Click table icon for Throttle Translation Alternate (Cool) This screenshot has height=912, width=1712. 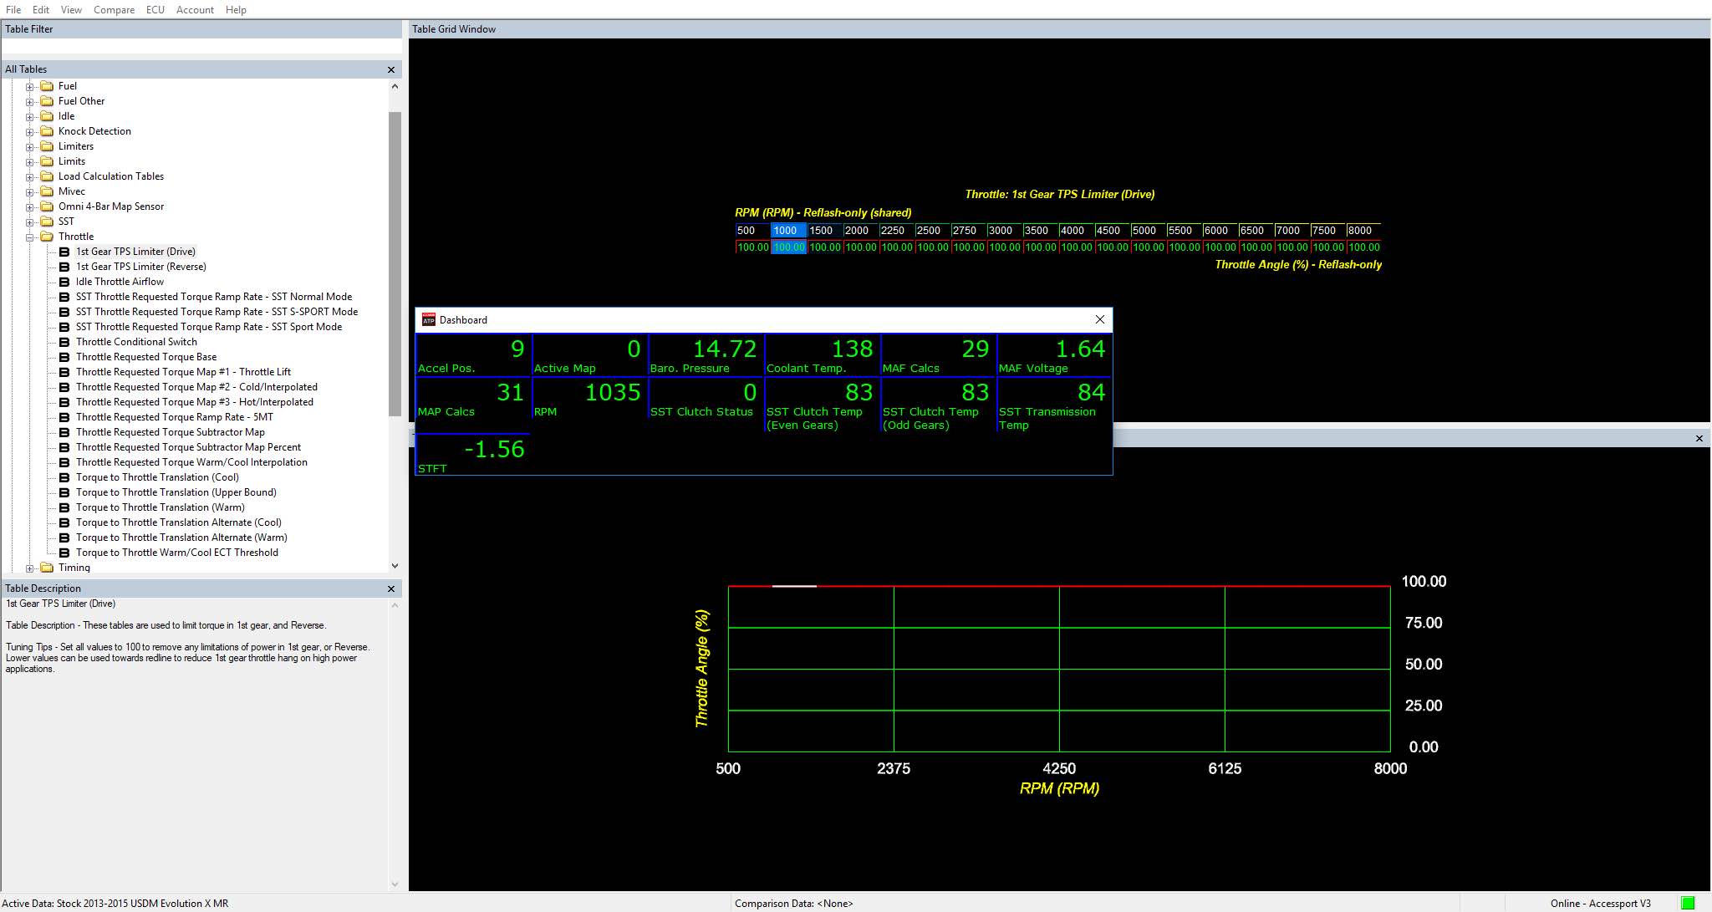[x=64, y=522]
